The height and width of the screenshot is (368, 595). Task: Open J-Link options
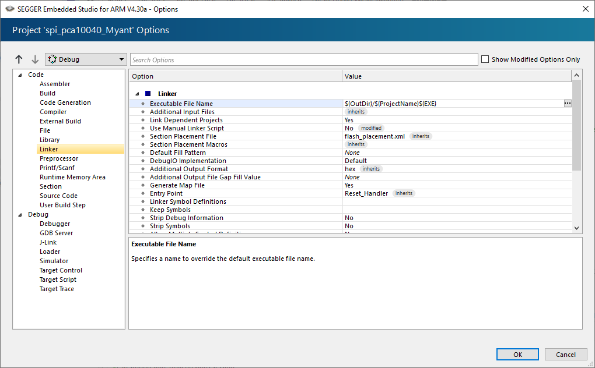[x=48, y=242]
